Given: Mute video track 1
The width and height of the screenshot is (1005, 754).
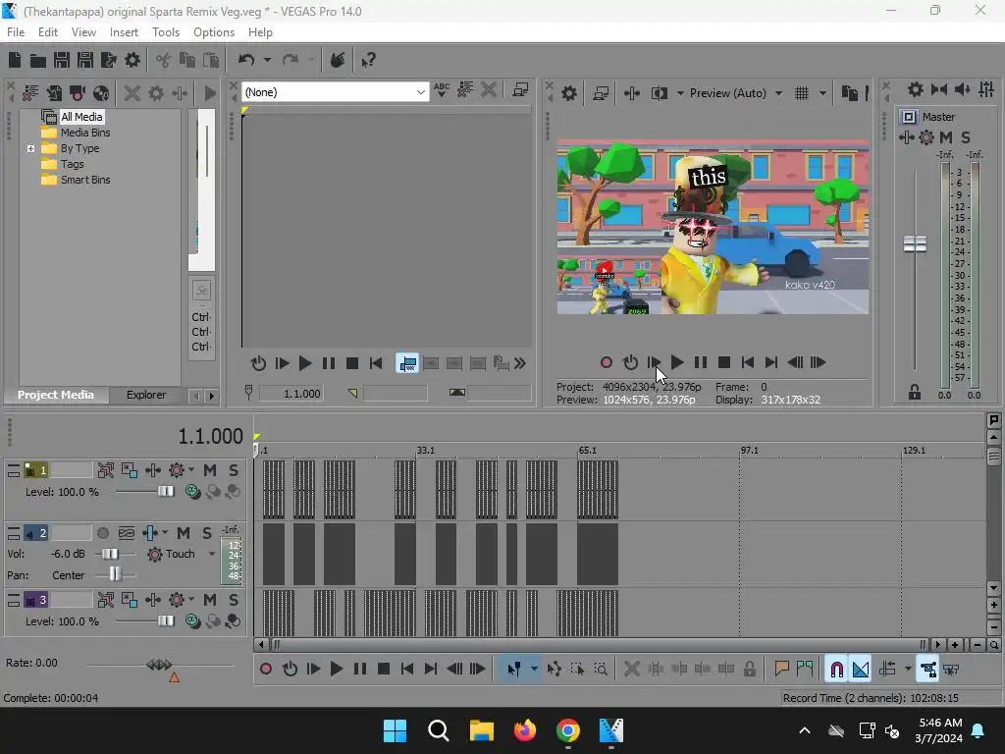Looking at the screenshot, I should 210,470.
